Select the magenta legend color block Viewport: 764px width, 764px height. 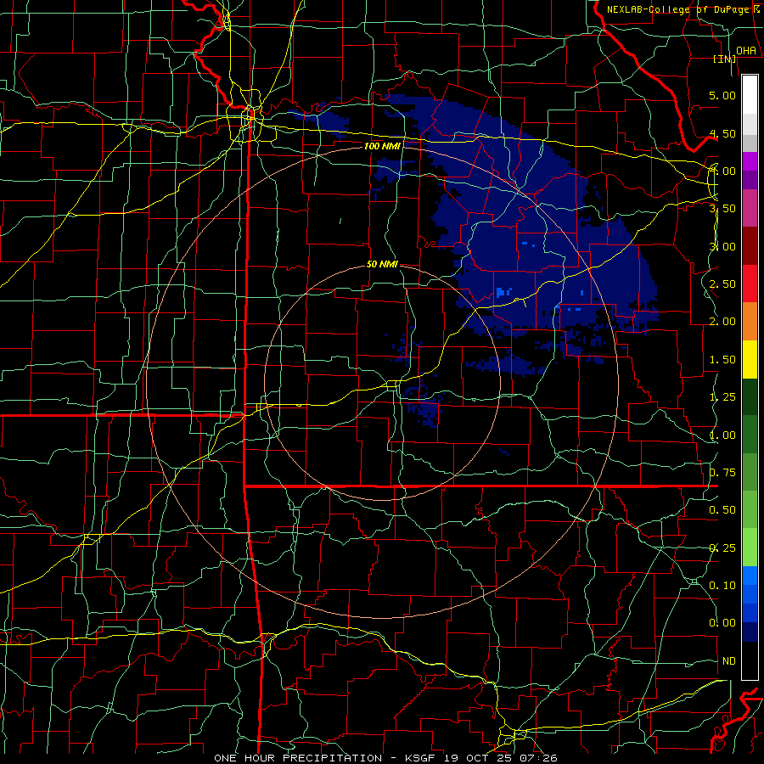coord(750,161)
